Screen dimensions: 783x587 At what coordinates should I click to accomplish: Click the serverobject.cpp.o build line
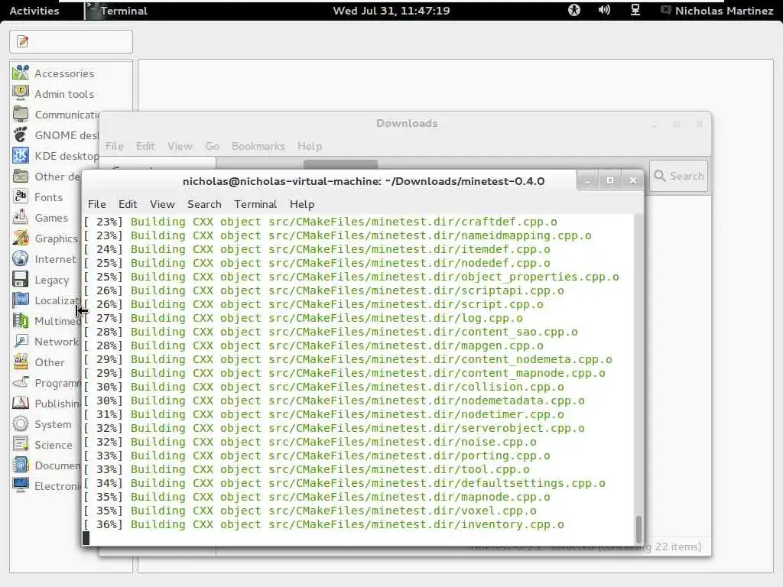[334, 428]
